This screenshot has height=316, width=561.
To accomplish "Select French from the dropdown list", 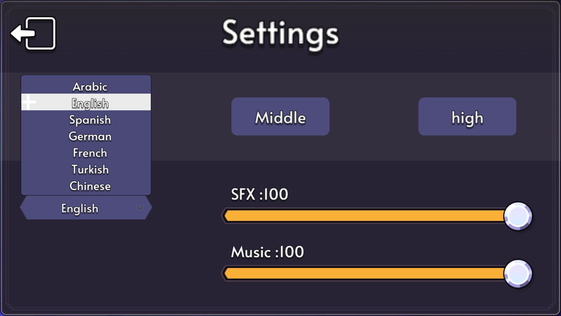I will 90,153.
